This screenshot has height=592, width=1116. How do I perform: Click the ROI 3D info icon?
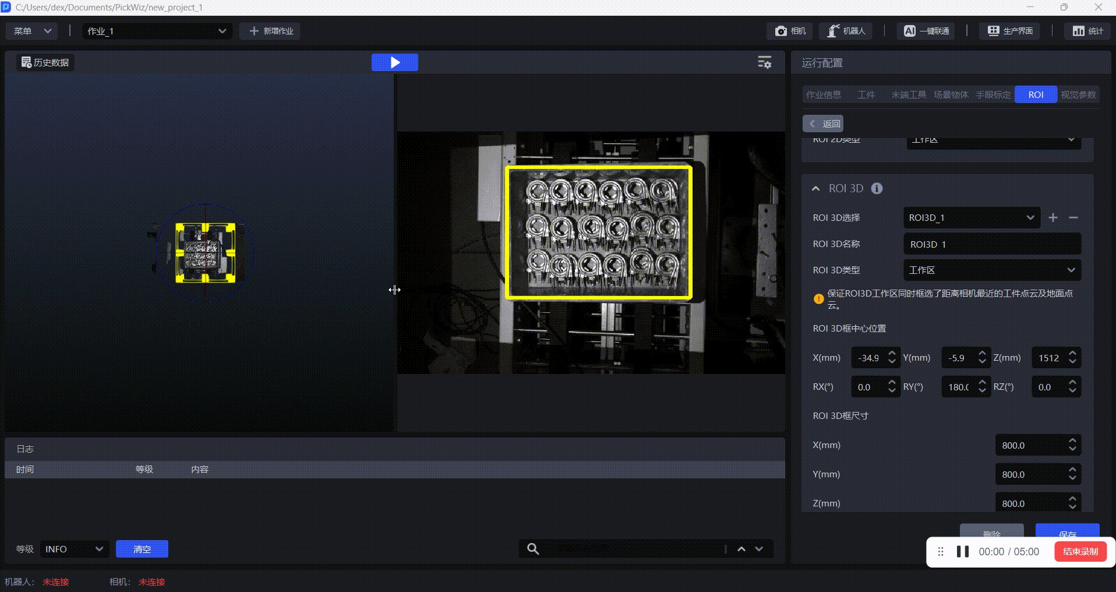pos(877,188)
